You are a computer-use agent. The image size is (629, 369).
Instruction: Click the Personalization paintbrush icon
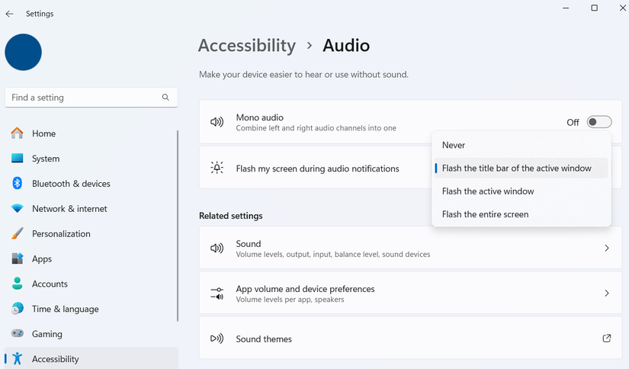(x=17, y=234)
